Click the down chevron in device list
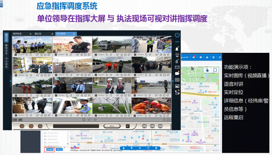Screen dimensions: 272x155 coord(68,144)
